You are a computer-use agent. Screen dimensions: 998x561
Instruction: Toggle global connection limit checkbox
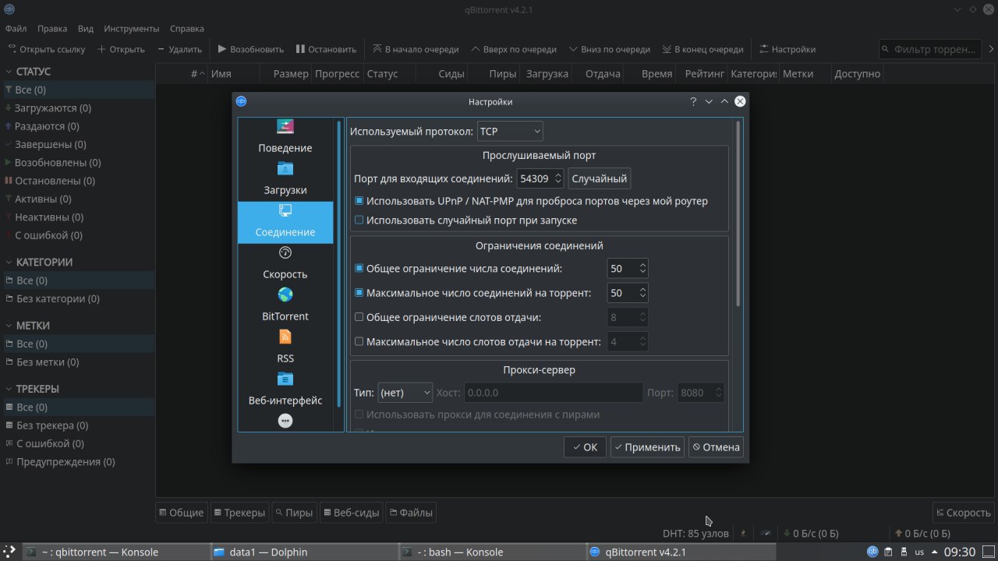tap(359, 268)
